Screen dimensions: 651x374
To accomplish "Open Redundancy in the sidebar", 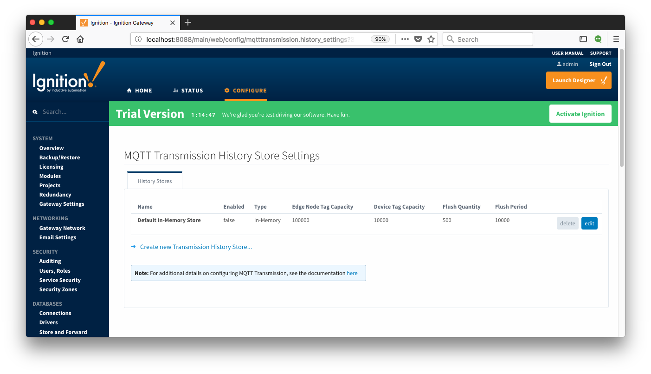I will [55, 195].
